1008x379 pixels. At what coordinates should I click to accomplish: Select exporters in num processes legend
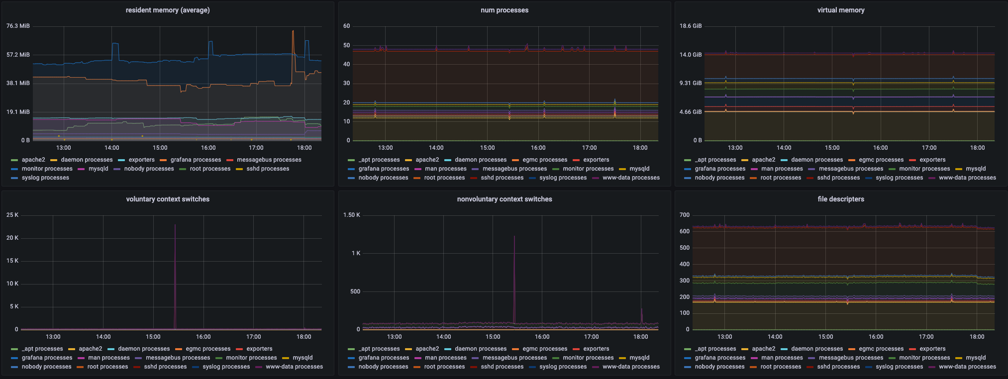(x=596, y=160)
